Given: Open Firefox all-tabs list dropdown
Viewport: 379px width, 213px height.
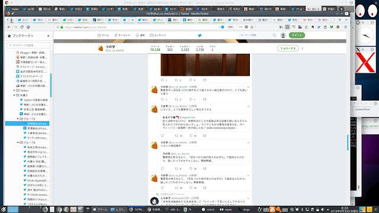Looking at the screenshot, I should 346,20.
